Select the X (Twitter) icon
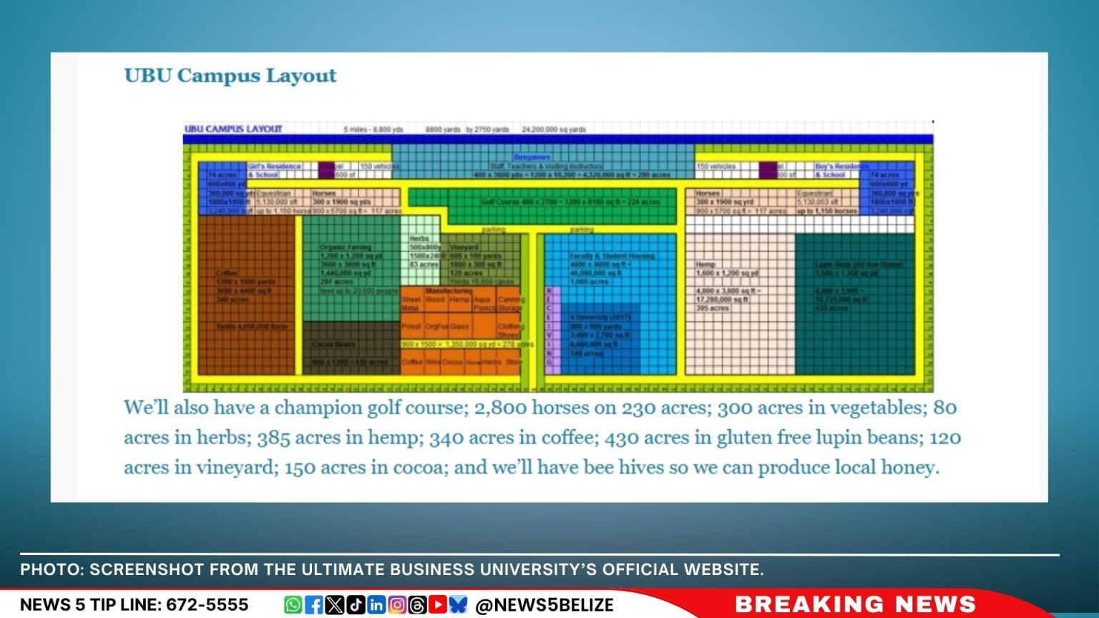The image size is (1099, 618). point(334,604)
